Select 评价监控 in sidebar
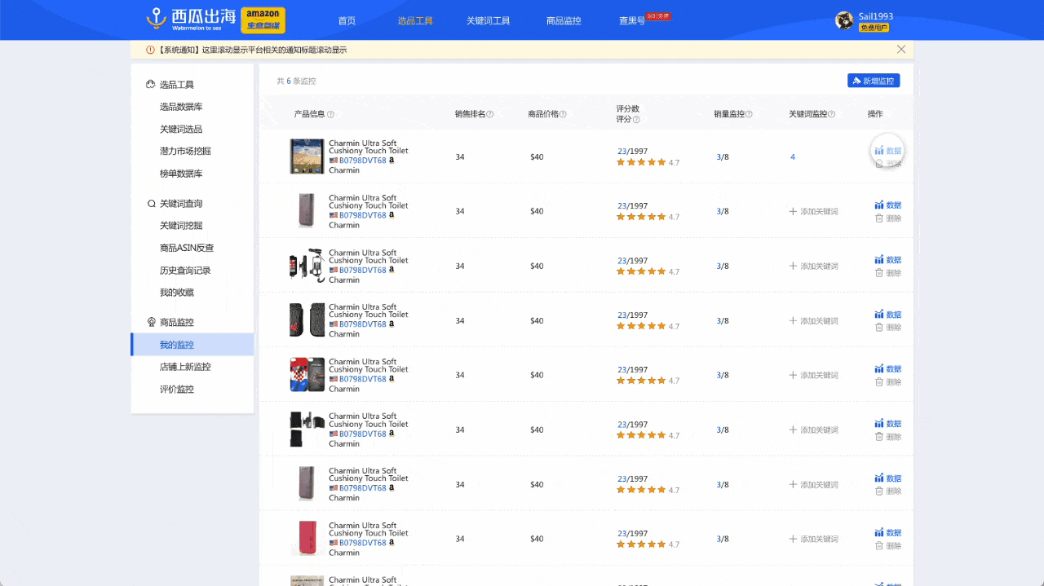The width and height of the screenshot is (1044, 586). click(177, 390)
